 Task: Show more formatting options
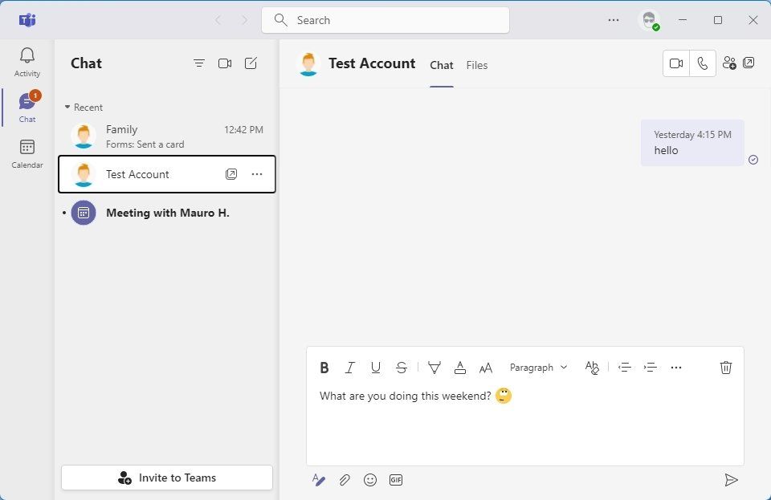(x=676, y=368)
